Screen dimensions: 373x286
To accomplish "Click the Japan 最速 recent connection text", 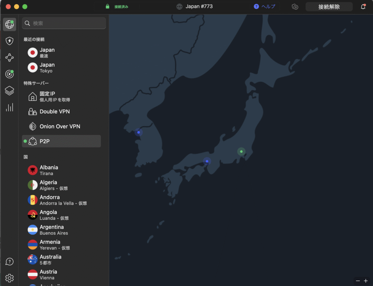I will [x=47, y=53].
